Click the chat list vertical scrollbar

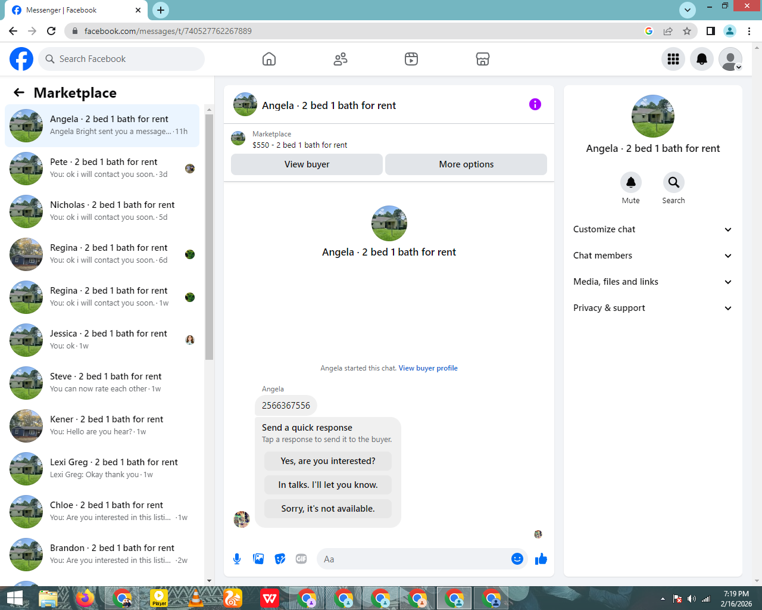pyautogui.click(x=209, y=237)
